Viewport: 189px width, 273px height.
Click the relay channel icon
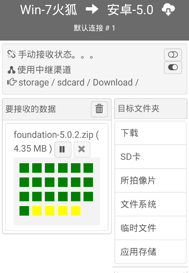12,70
